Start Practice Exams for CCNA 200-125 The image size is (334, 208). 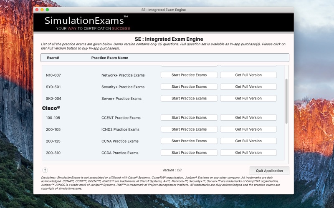[189, 141]
